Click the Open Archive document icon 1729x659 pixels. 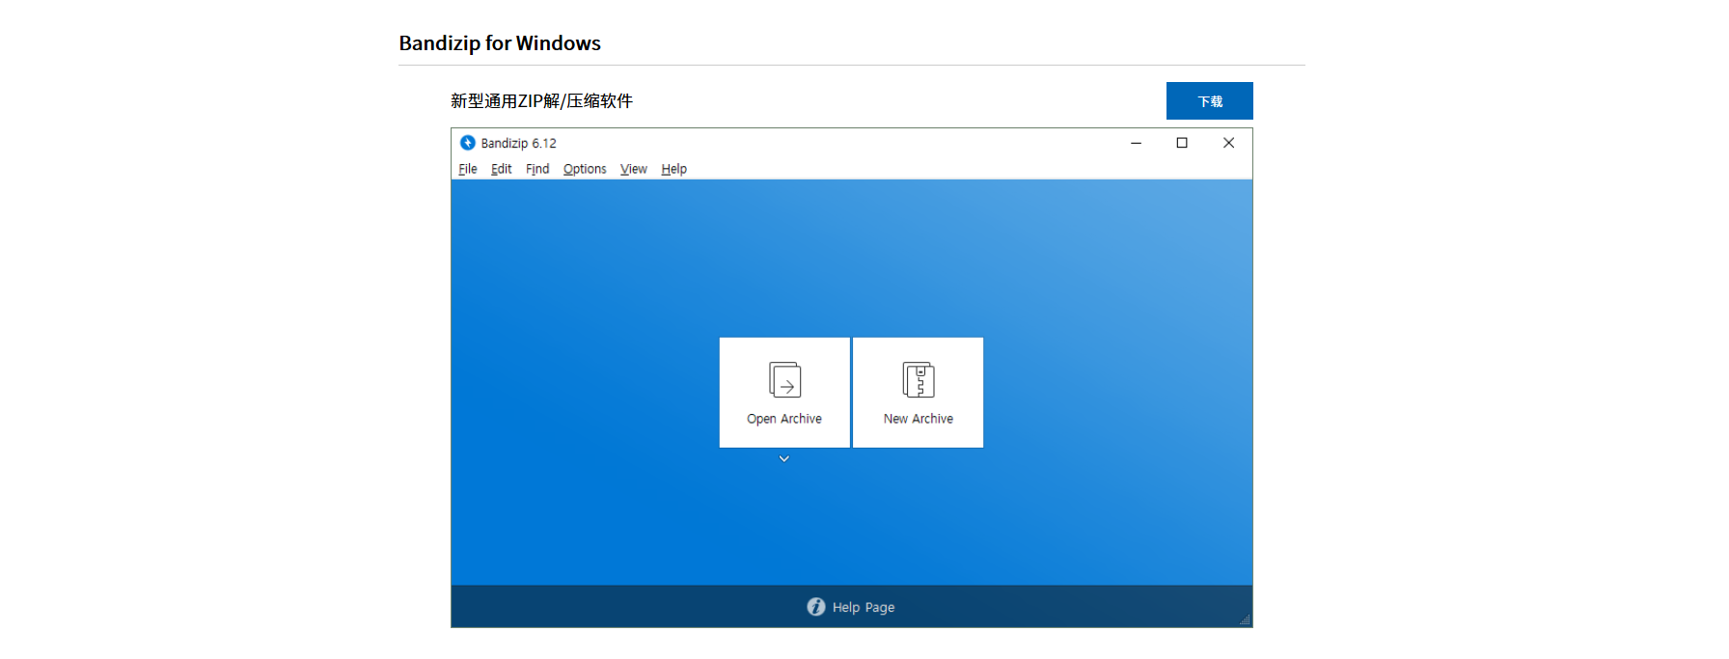[784, 379]
